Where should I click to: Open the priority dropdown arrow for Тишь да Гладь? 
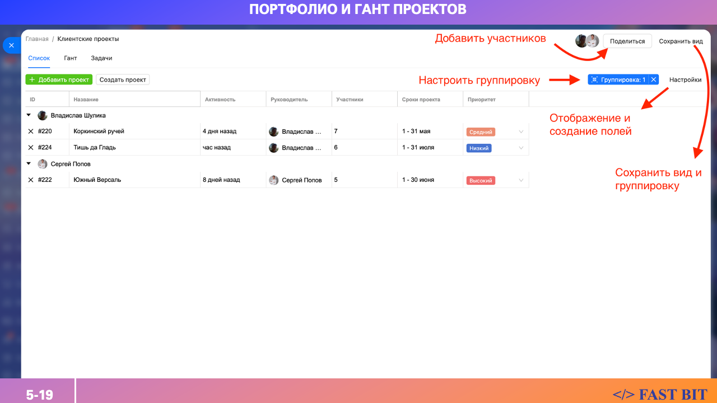pyautogui.click(x=521, y=148)
